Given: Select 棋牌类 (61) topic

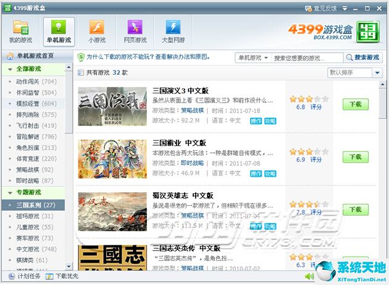Looking at the screenshot, I should 33,260.
